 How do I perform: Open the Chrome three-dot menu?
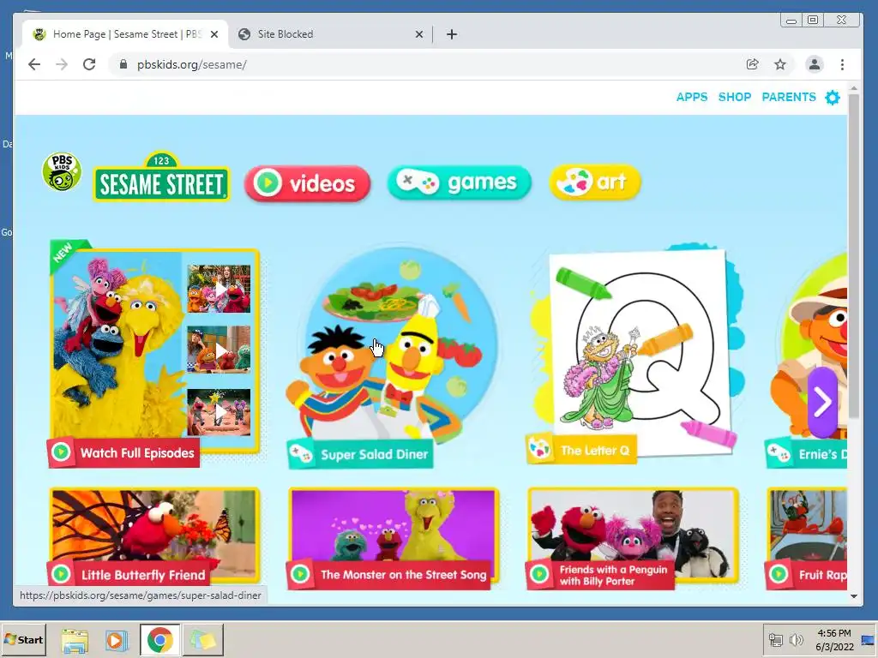click(x=842, y=64)
